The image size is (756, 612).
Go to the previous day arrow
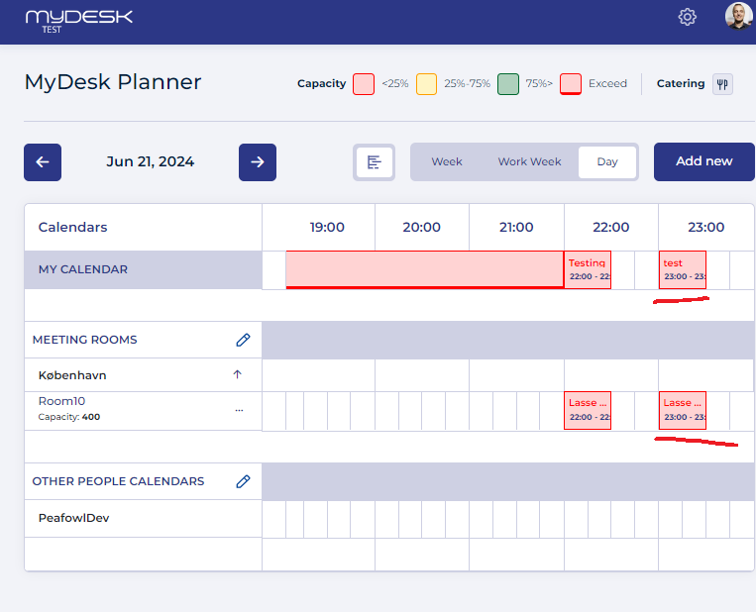click(43, 162)
